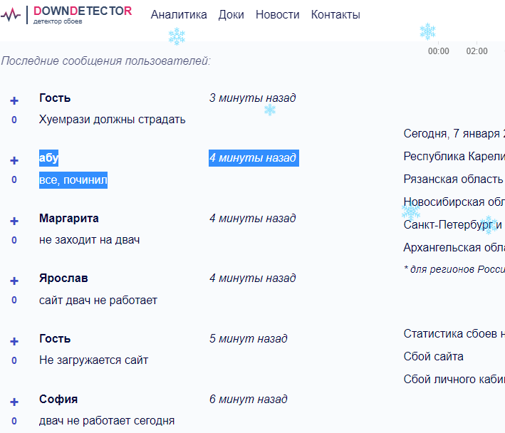Go to the Новости section
Viewport: 505px width, 433px height.
tap(278, 15)
